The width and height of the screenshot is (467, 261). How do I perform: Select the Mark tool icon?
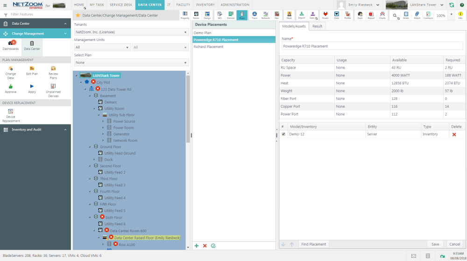289,15
